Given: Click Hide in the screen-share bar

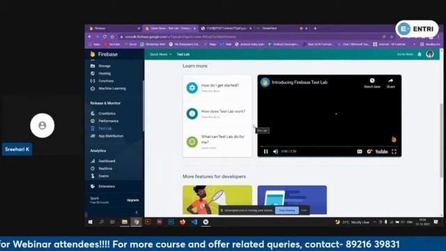Looking at the screenshot, I should [304, 211].
